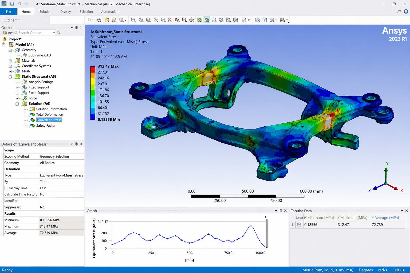Click the red band of the stress legend

(93, 69)
